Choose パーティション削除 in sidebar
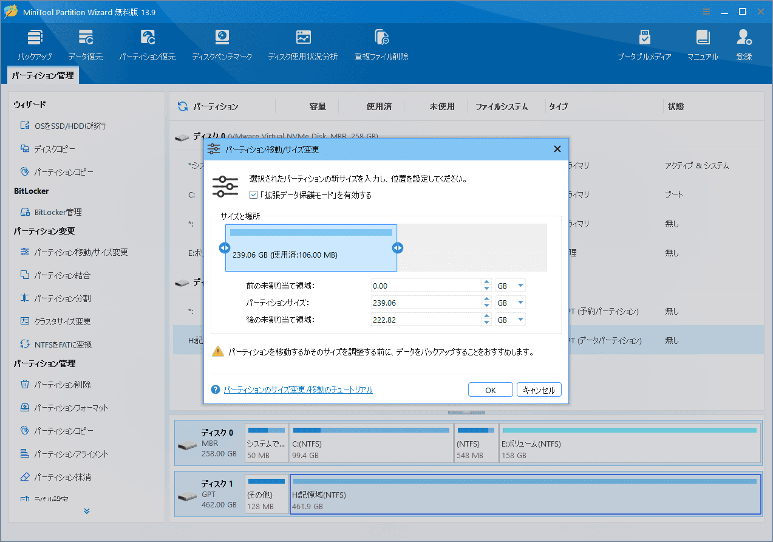This screenshot has width=773, height=542. point(55,385)
